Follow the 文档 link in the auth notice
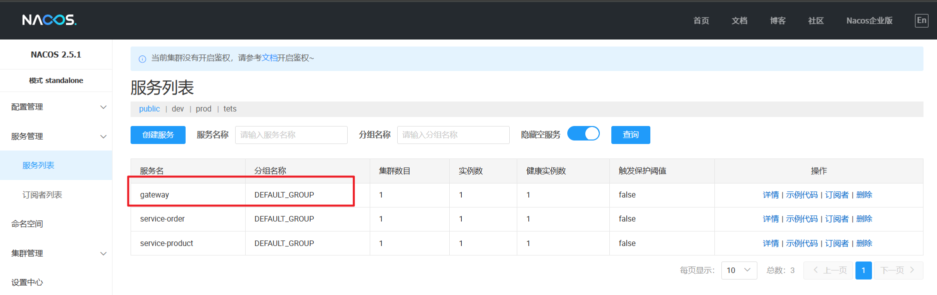 pyautogui.click(x=269, y=58)
